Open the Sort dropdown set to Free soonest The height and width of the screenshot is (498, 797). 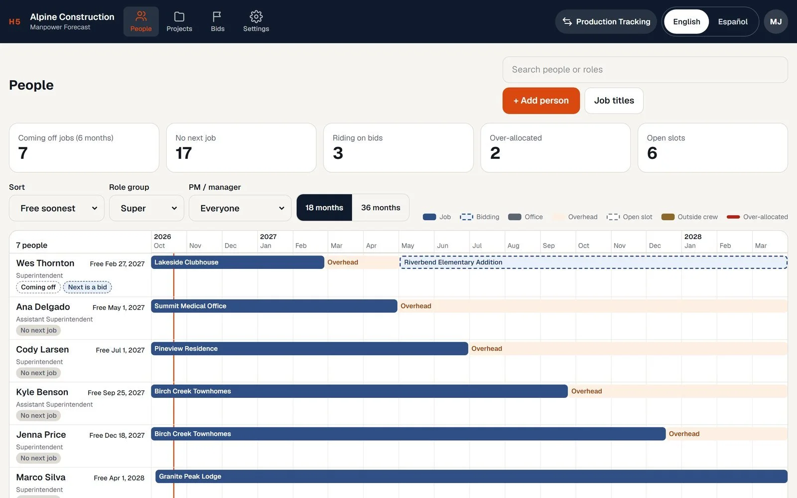57,208
